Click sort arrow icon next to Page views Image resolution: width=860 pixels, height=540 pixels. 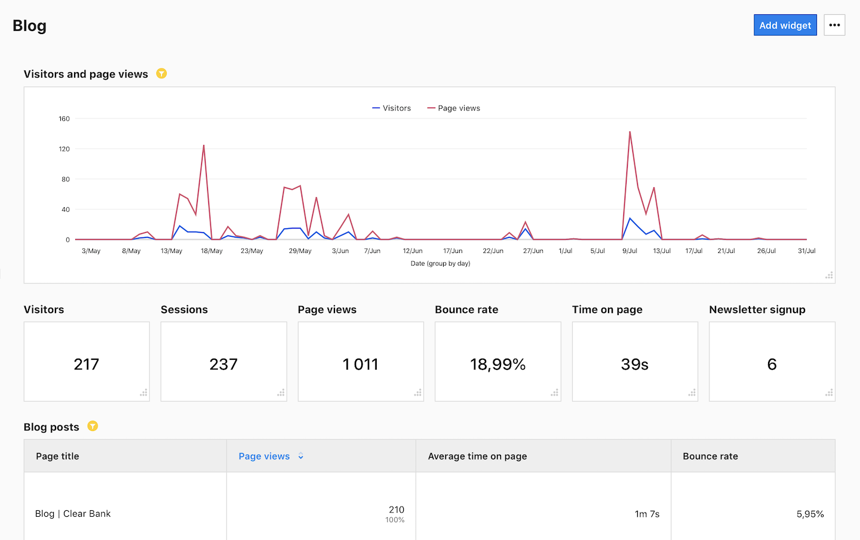(301, 456)
